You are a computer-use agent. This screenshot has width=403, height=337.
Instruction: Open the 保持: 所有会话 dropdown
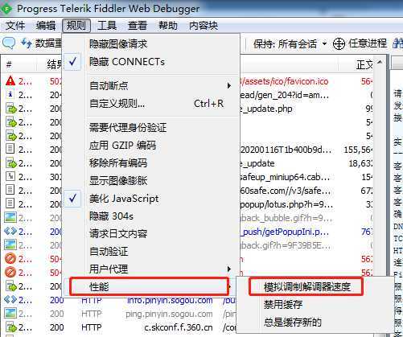290,43
